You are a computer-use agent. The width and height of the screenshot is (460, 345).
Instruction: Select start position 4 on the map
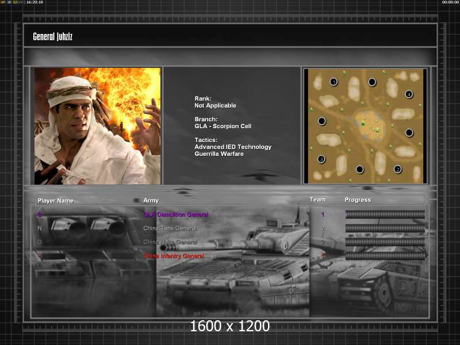click(x=409, y=94)
